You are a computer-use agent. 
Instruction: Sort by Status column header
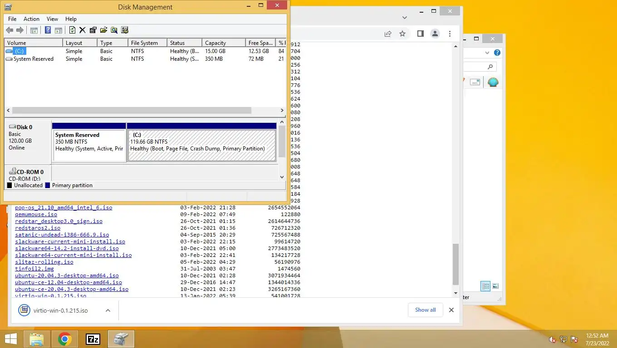[x=185, y=43]
